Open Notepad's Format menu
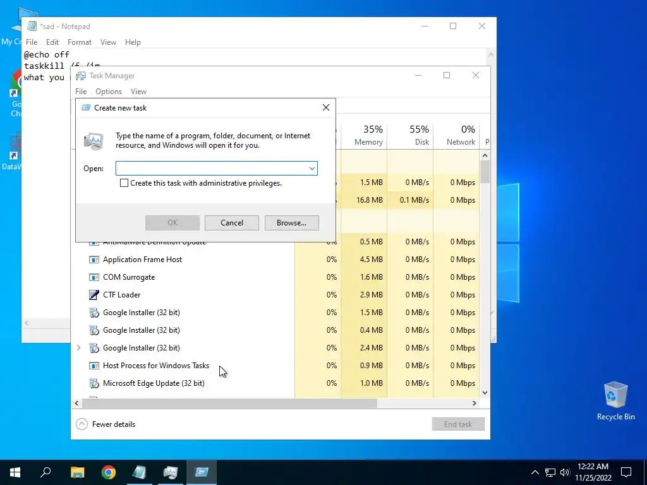 (79, 42)
